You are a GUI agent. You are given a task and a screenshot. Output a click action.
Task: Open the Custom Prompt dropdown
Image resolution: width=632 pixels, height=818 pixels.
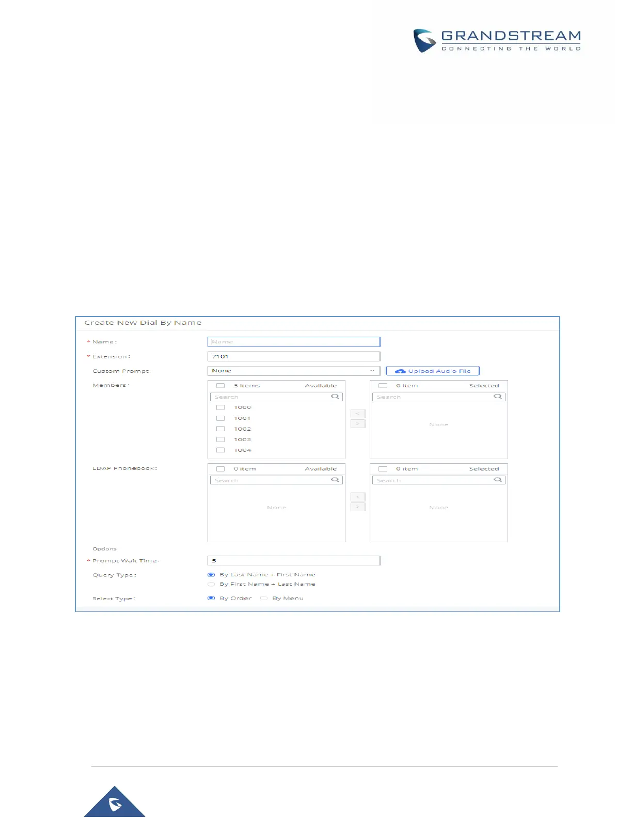coord(293,371)
